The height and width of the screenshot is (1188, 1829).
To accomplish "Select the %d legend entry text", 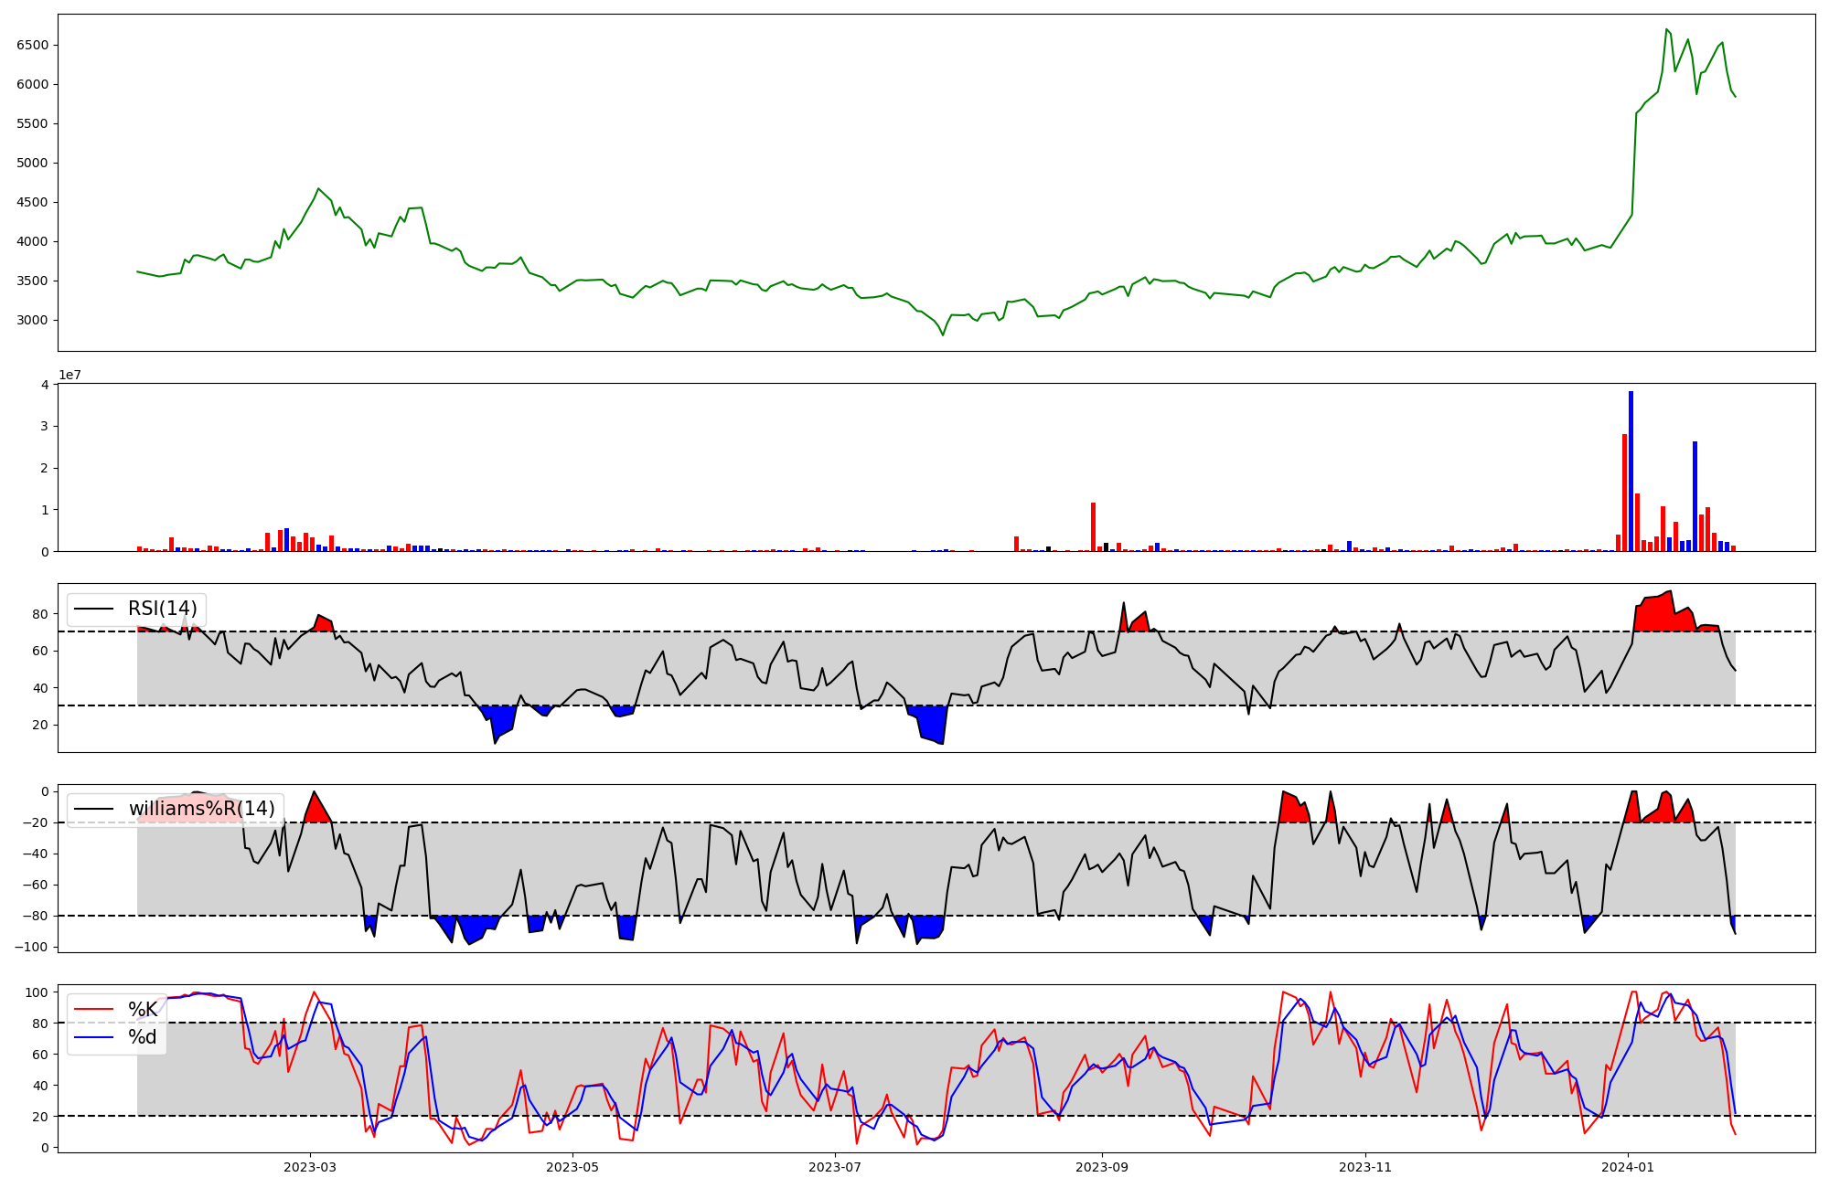I will point(143,1037).
